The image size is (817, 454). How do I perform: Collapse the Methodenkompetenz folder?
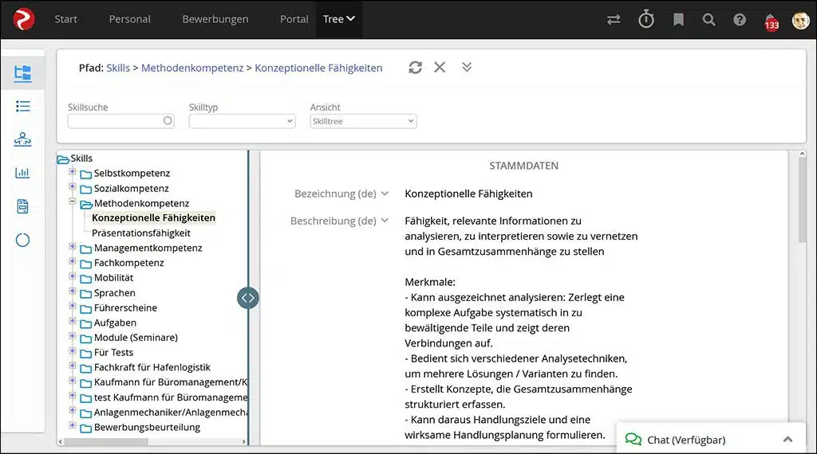point(73,202)
